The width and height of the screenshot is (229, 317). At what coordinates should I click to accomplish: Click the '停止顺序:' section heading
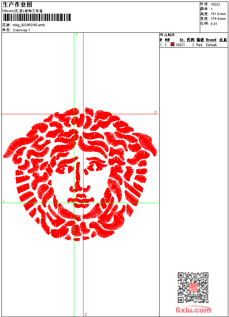tap(168, 35)
